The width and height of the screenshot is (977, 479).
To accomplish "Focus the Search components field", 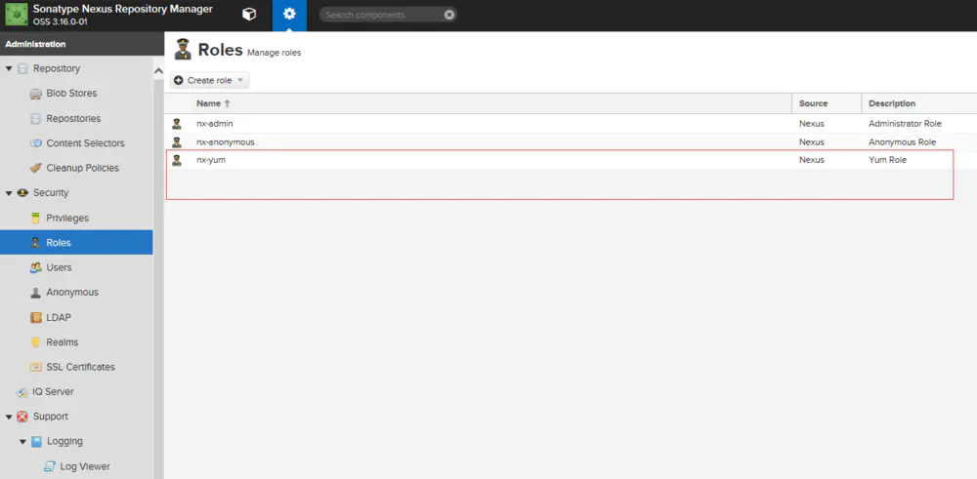I will coord(383,15).
